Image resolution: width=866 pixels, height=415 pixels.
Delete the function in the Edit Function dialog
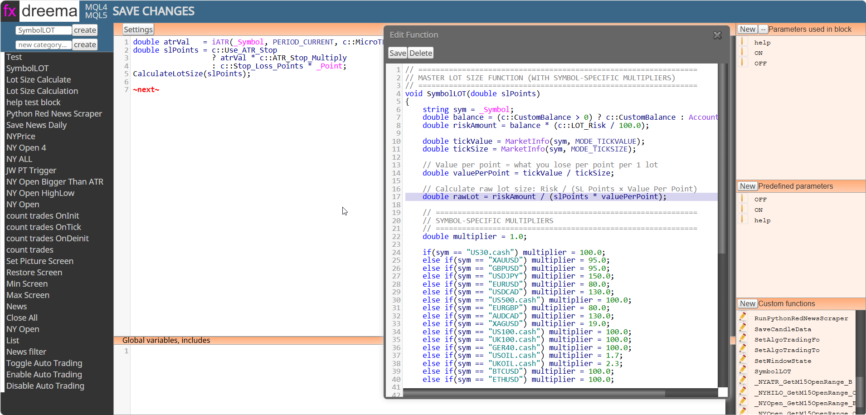pyautogui.click(x=421, y=53)
